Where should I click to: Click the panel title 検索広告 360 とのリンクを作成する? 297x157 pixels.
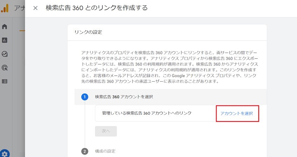click(x=96, y=8)
